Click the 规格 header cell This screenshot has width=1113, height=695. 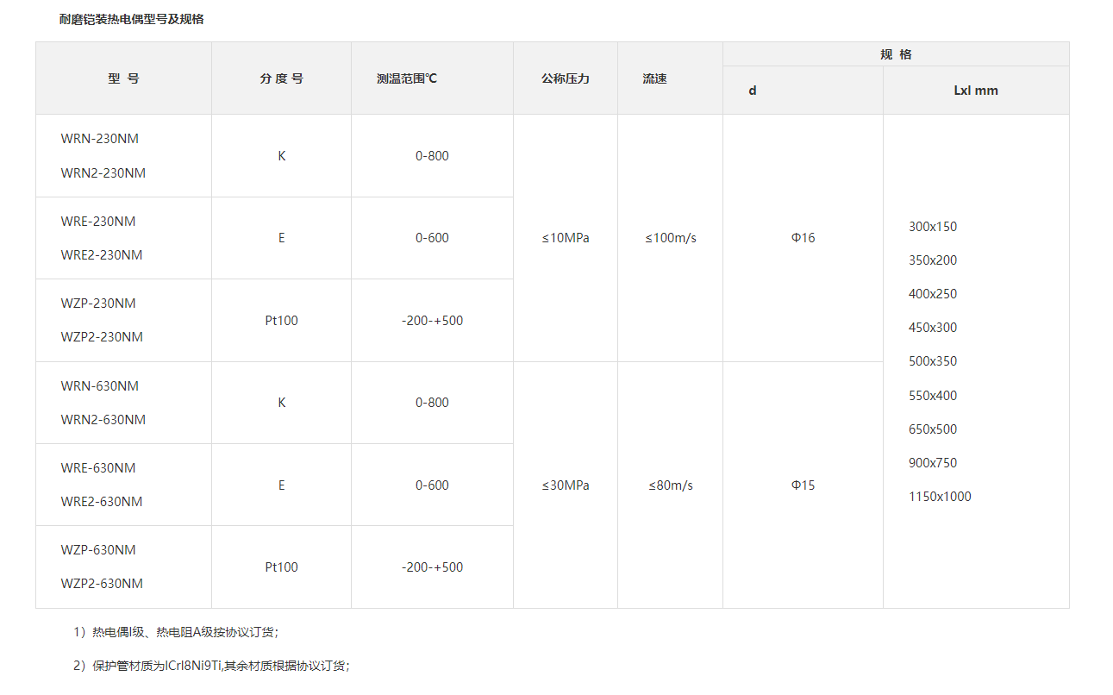(896, 54)
